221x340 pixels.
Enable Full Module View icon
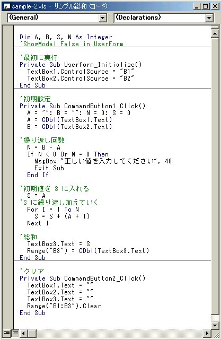pos(15,333)
